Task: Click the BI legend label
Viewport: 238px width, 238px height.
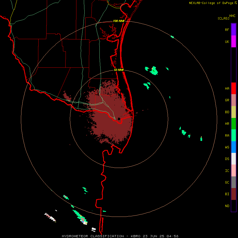Action: coord(227,194)
